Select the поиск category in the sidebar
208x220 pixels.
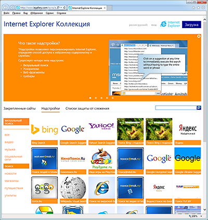pos(16,166)
